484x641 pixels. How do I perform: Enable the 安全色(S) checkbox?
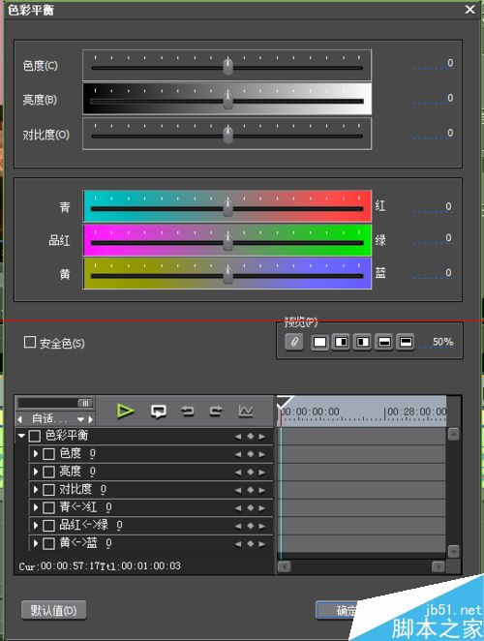tap(30, 342)
